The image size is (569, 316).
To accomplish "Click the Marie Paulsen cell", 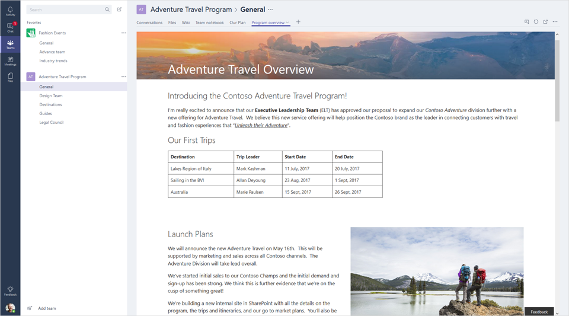I will click(258, 192).
